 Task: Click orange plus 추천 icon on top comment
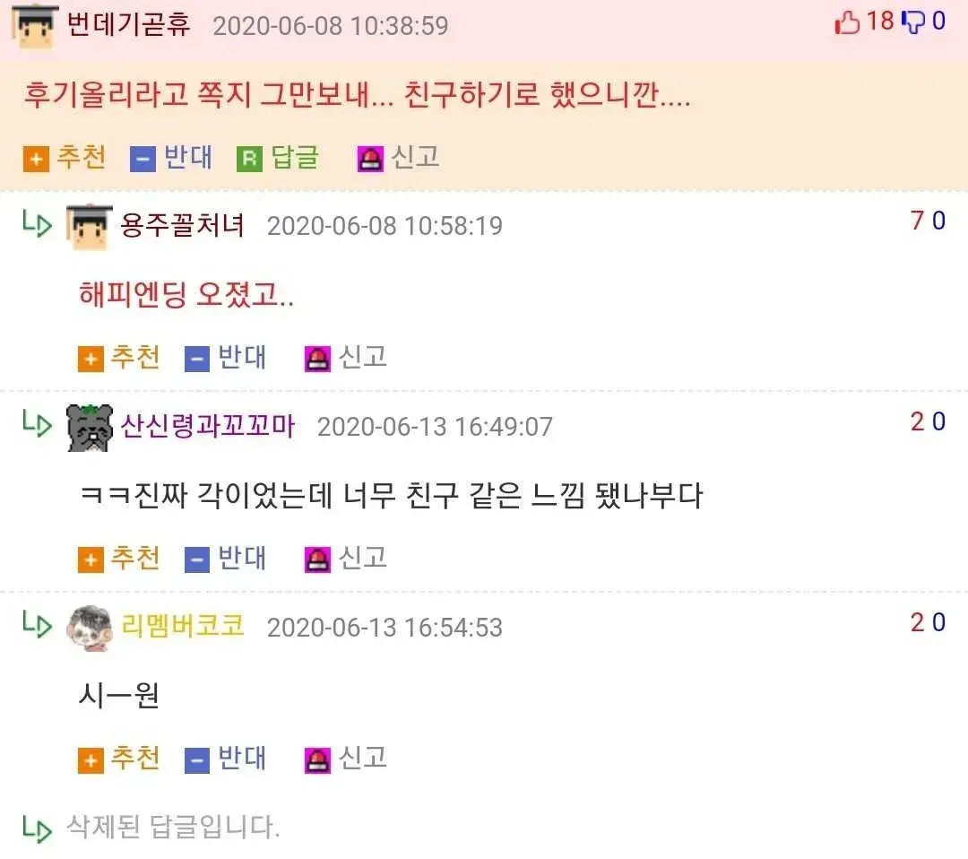coord(36,159)
